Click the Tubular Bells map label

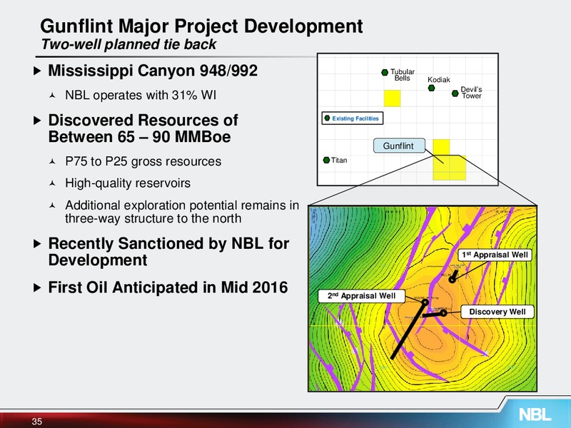coord(403,75)
